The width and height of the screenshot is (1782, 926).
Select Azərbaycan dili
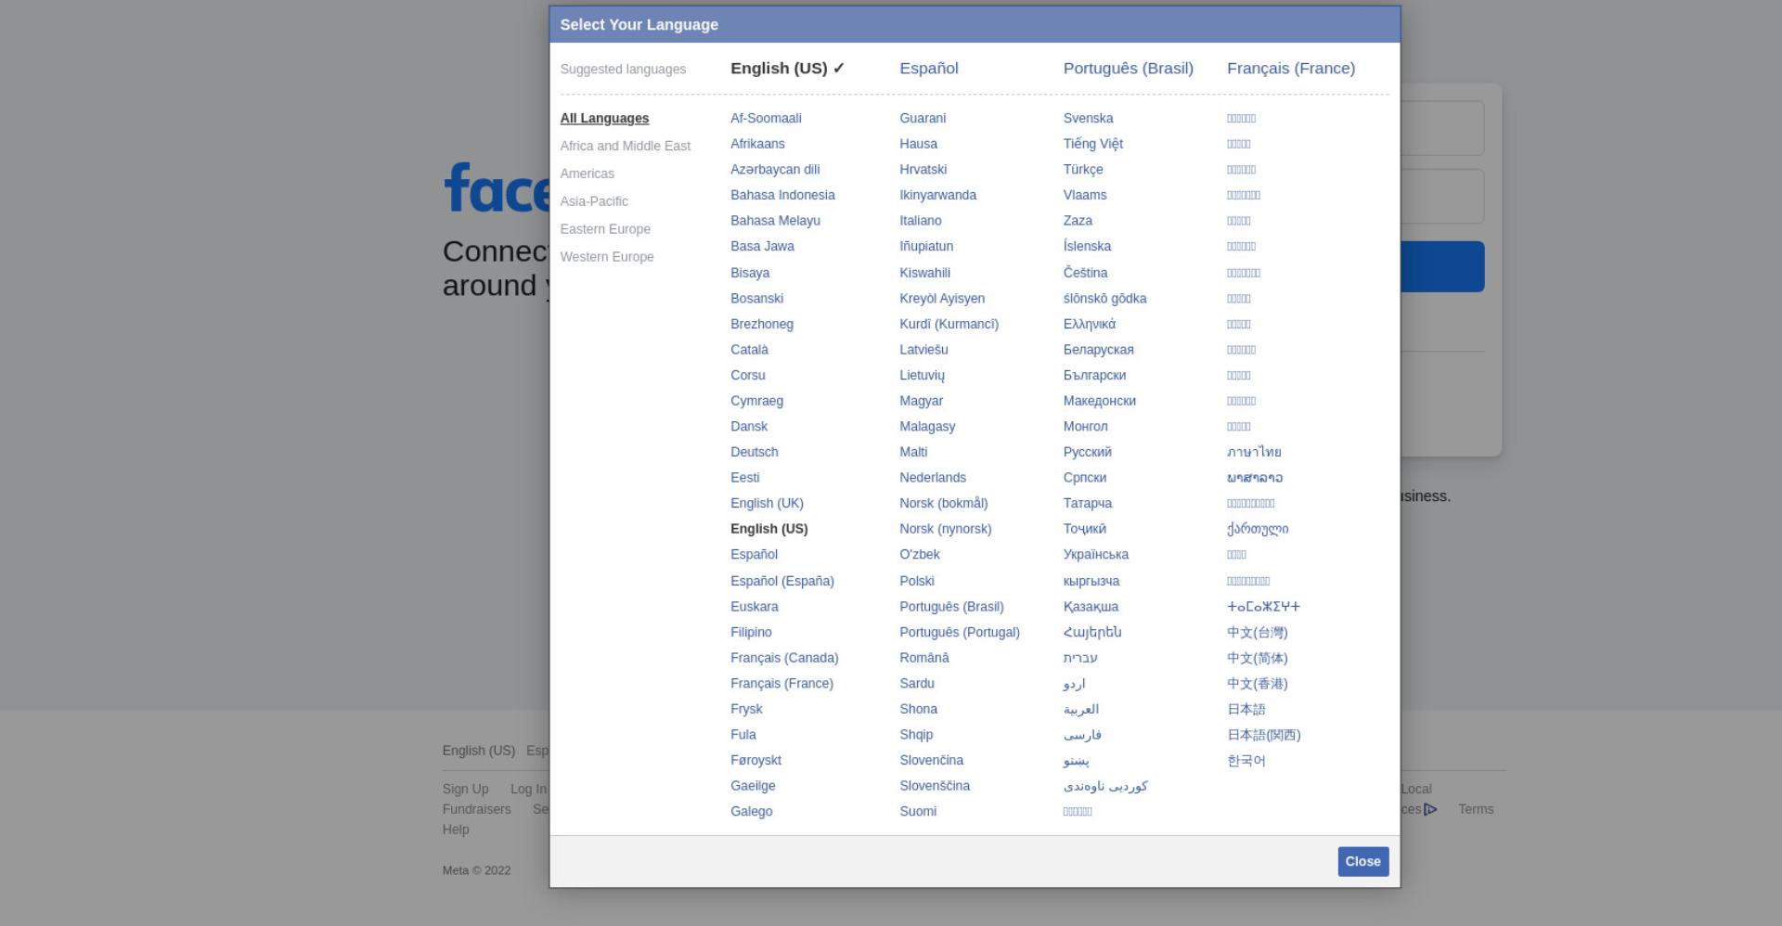pos(775,169)
